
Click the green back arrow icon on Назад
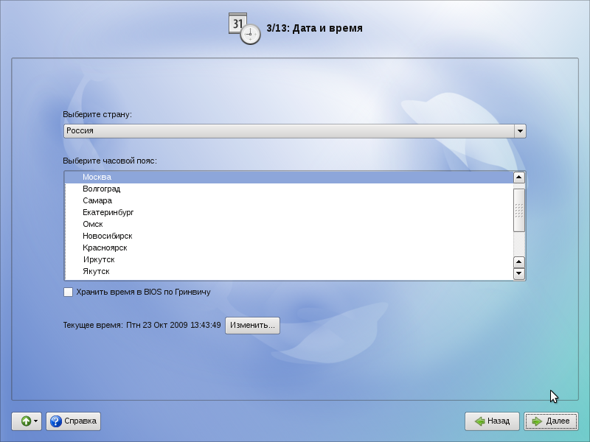pos(479,421)
